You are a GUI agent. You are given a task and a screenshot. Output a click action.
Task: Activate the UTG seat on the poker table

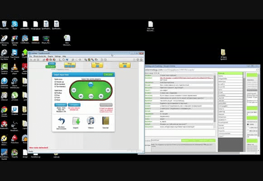tap(91, 96)
